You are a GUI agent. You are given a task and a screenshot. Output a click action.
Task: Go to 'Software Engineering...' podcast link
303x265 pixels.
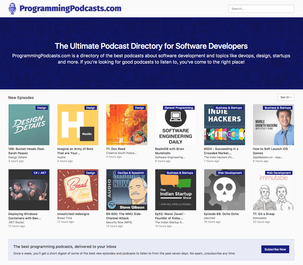pos(170,157)
